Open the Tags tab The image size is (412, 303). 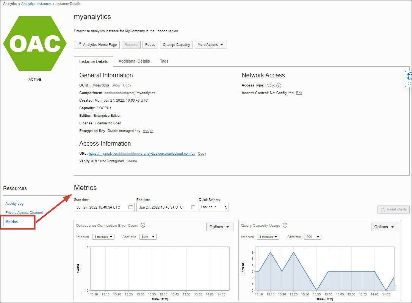(x=164, y=61)
